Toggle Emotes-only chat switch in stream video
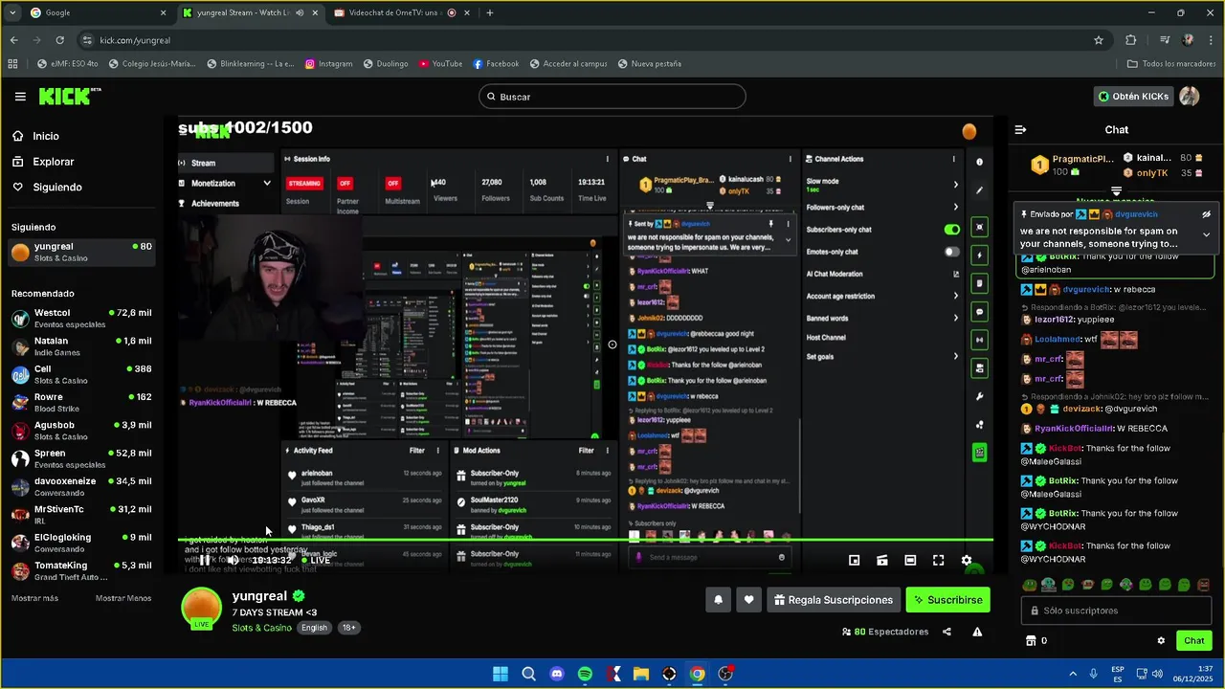This screenshot has width=1225, height=689. tap(951, 252)
